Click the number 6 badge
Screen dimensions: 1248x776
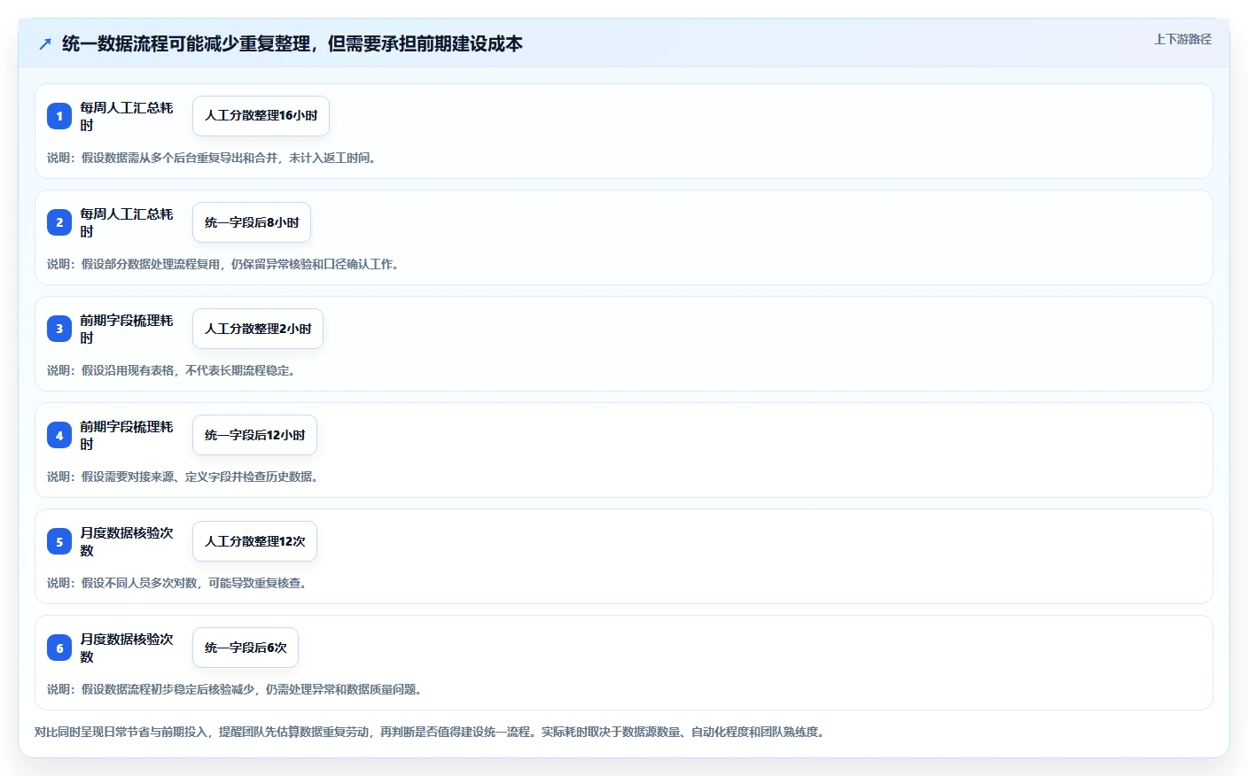59,648
